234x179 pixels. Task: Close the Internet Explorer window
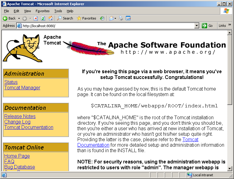click(x=230, y=4)
